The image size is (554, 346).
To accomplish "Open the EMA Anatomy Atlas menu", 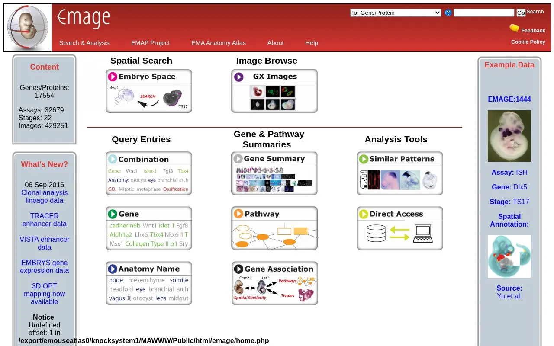I will point(219,43).
